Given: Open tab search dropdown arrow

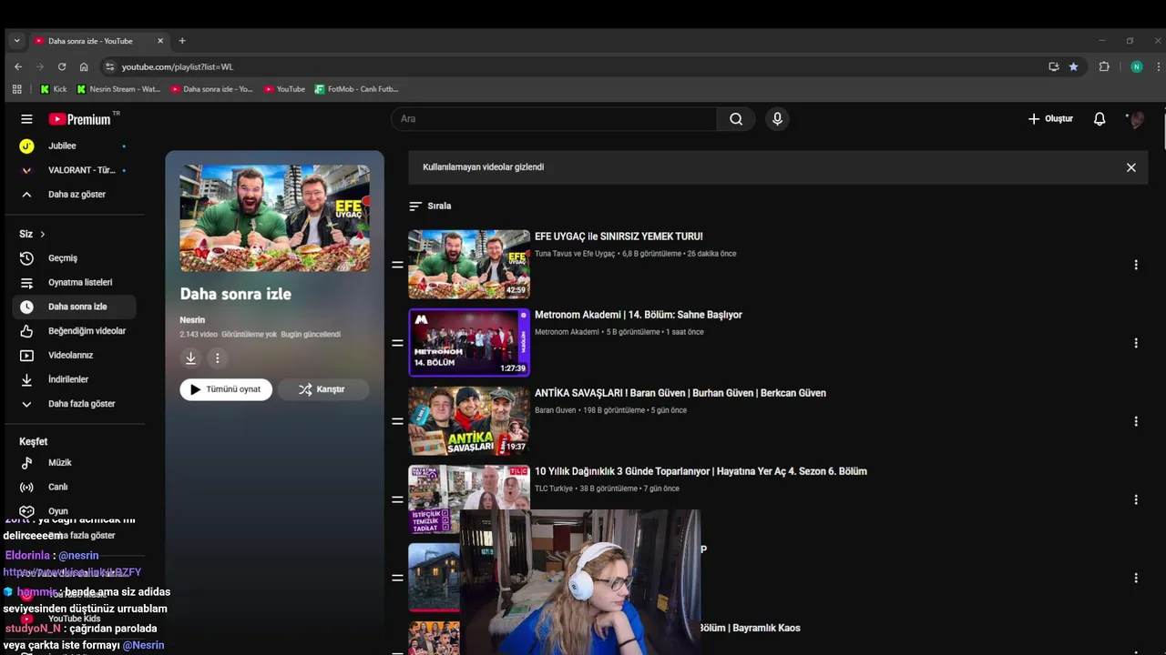Looking at the screenshot, I should point(16,41).
